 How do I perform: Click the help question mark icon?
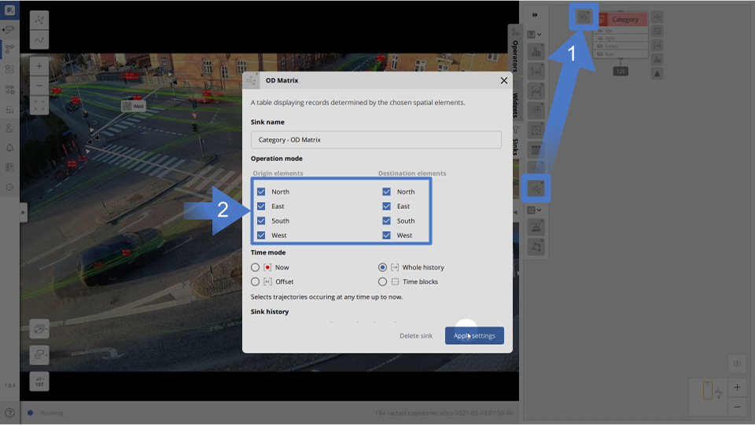[9, 412]
